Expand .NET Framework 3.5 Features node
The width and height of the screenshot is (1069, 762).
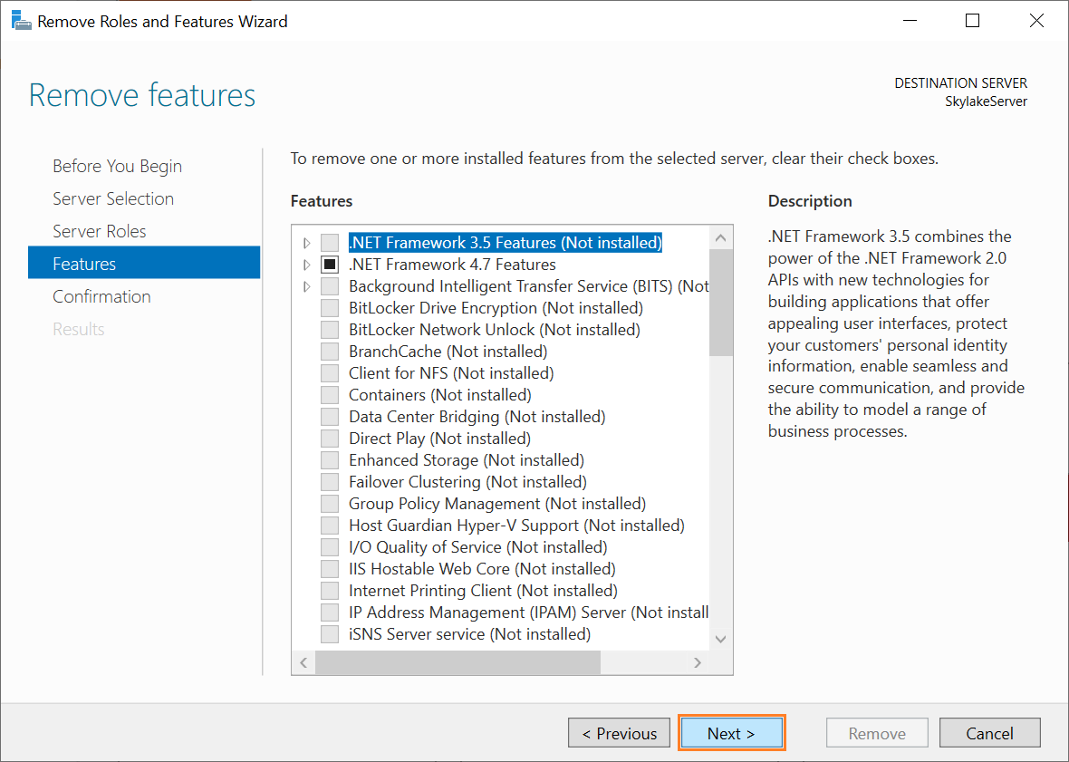click(x=307, y=244)
